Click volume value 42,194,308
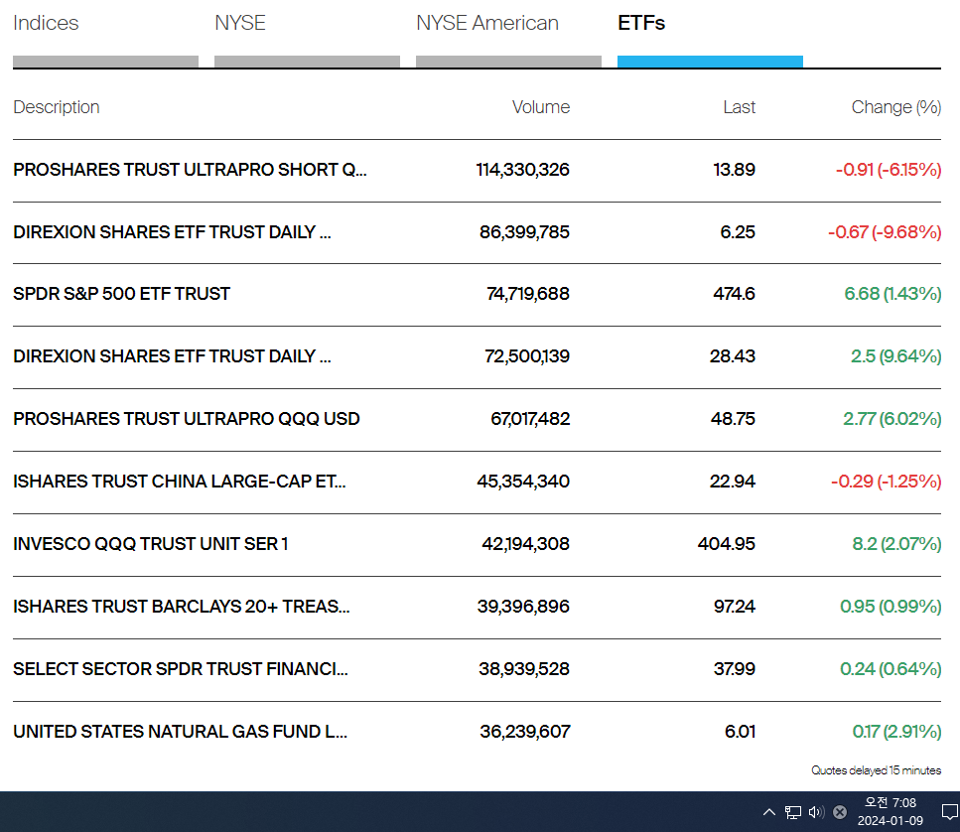960x832 pixels. (x=526, y=544)
